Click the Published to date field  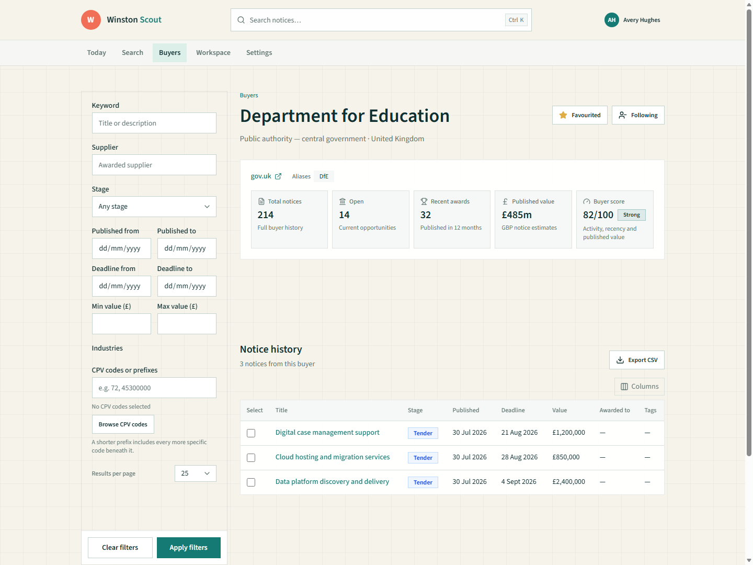pos(187,248)
